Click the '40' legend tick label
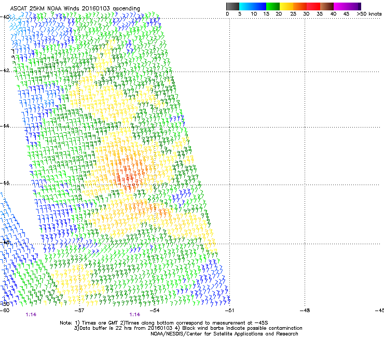 click(x=333, y=14)
